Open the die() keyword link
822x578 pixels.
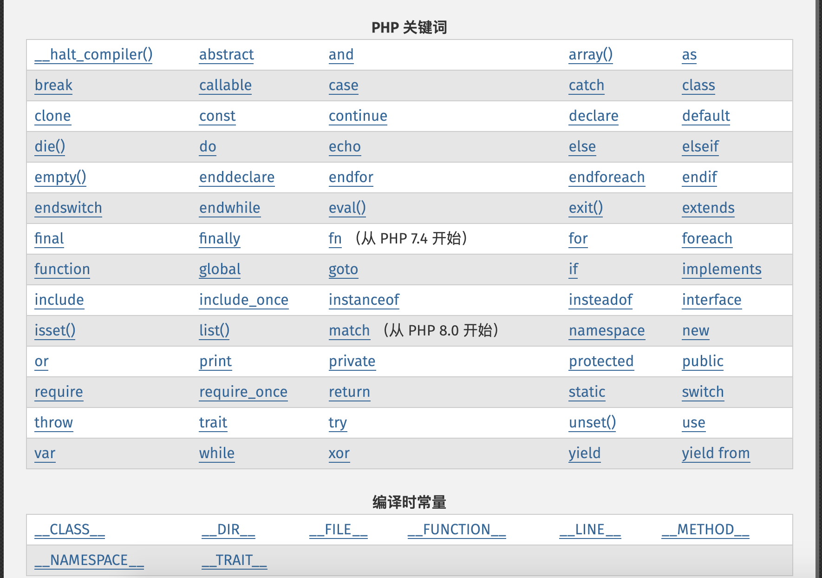[50, 147]
